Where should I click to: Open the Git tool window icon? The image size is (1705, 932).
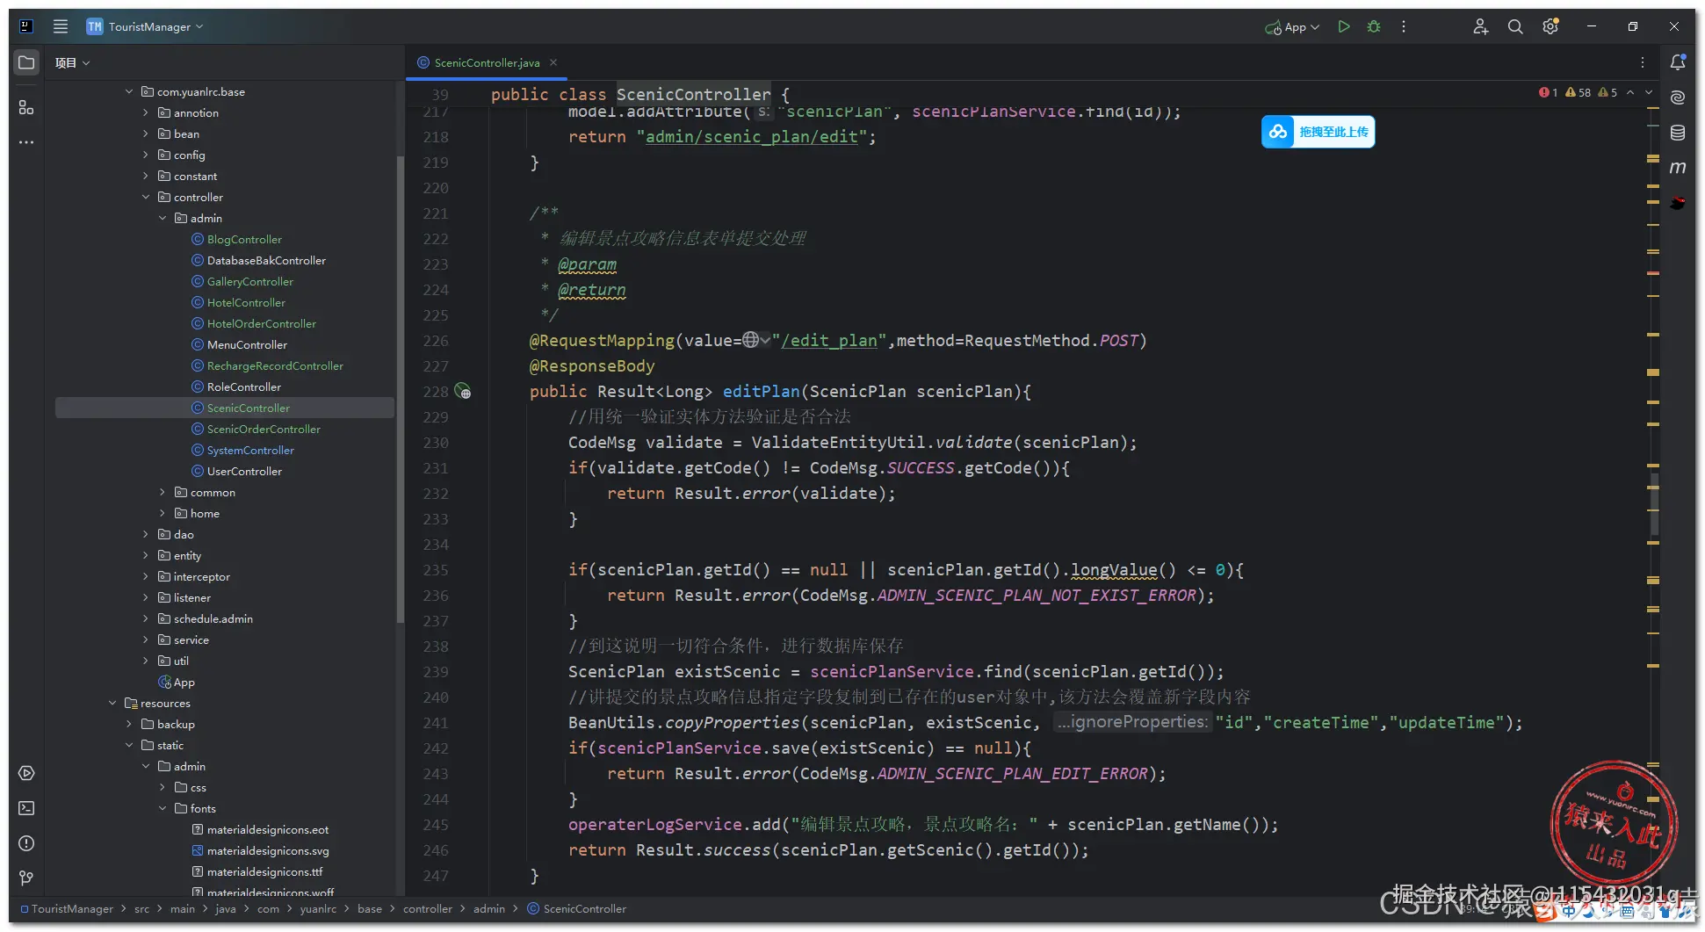(26, 878)
